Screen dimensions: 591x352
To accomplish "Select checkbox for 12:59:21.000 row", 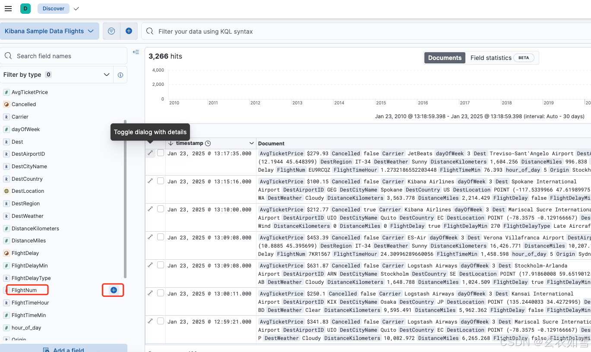I will click(x=161, y=321).
